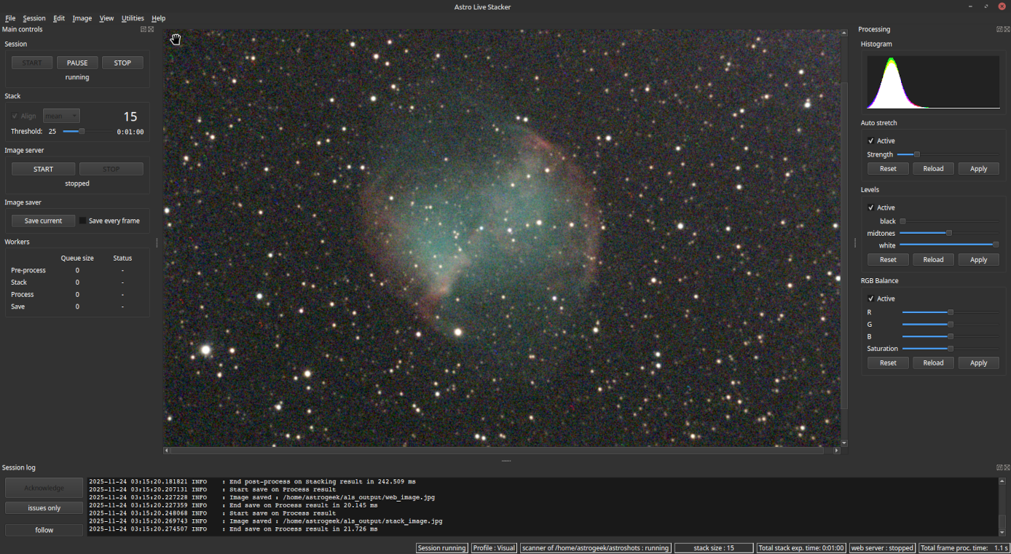
Task: Pause the running session
Action: 76,62
